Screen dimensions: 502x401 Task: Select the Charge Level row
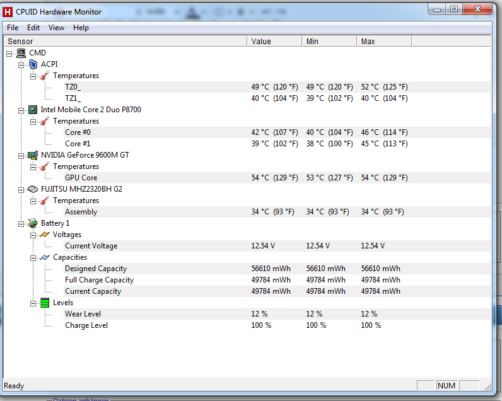(x=277, y=325)
